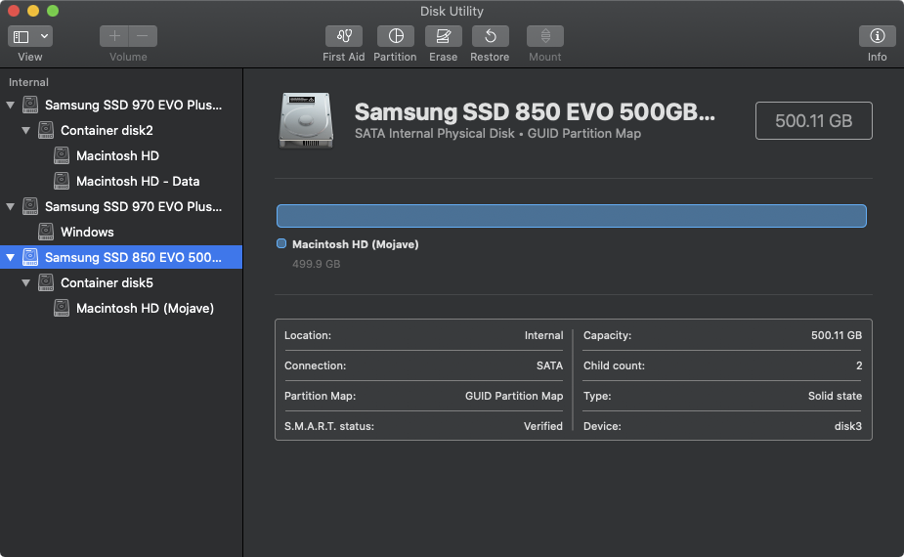904x557 pixels.
Task: Click the blue partition usage bar
Action: coord(572,216)
